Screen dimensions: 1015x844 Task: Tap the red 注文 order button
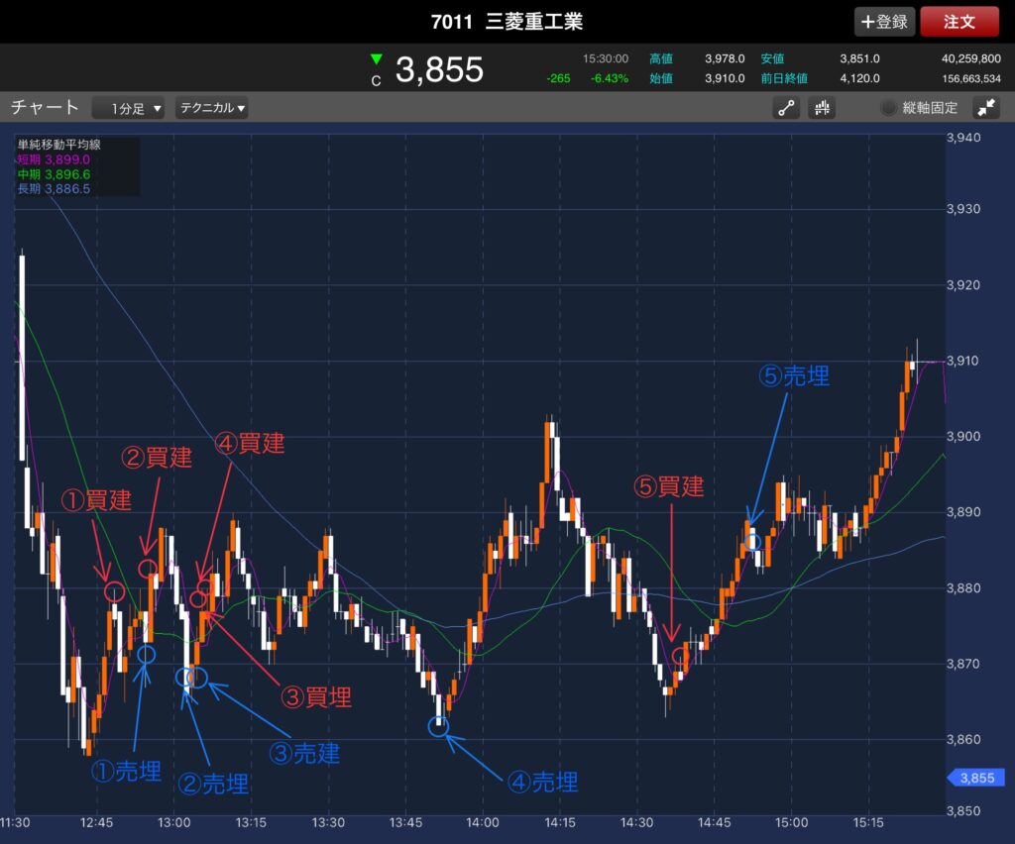(x=959, y=21)
